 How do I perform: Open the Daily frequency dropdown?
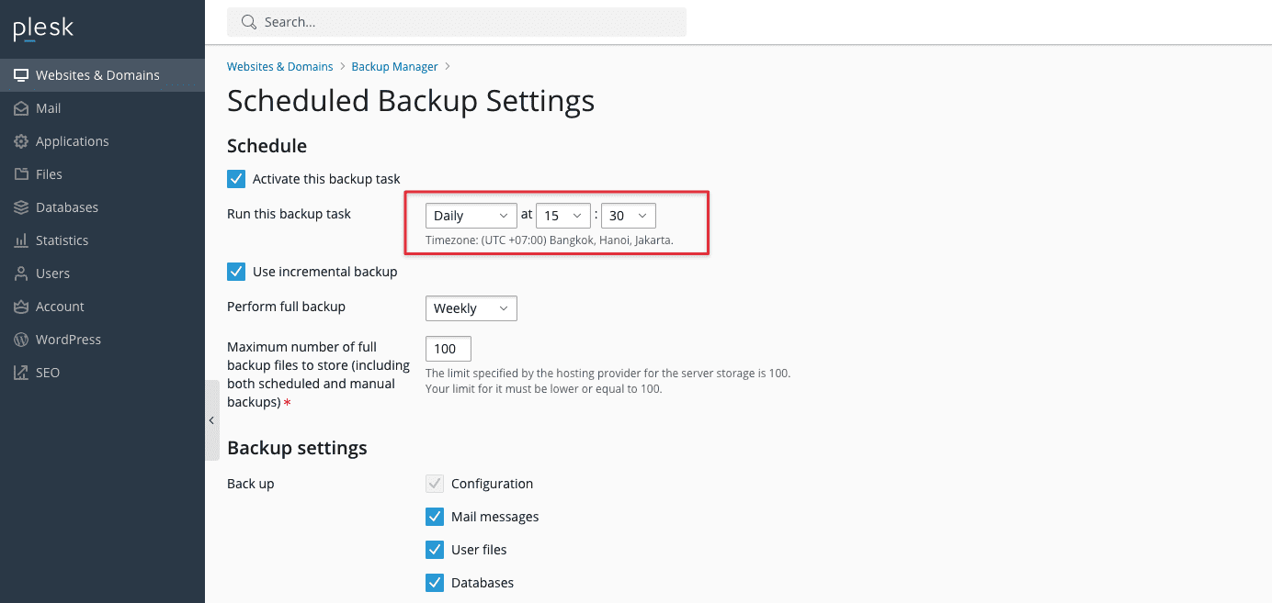pos(471,216)
